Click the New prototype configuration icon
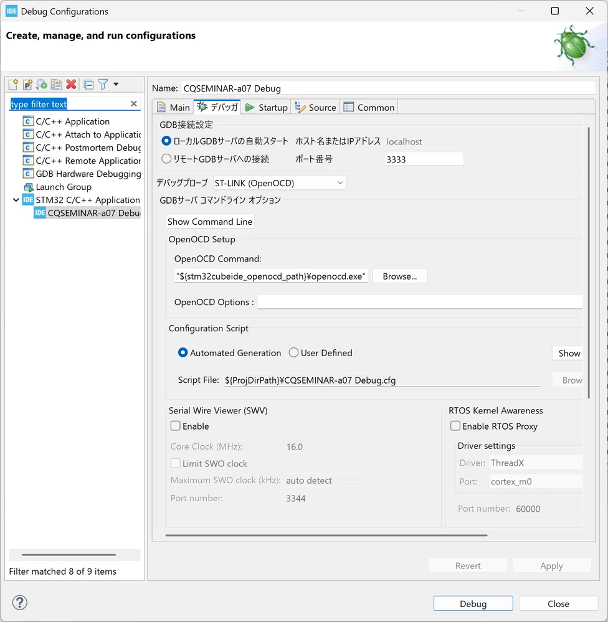Screen dimensions: 608x622 click(27, 84)
